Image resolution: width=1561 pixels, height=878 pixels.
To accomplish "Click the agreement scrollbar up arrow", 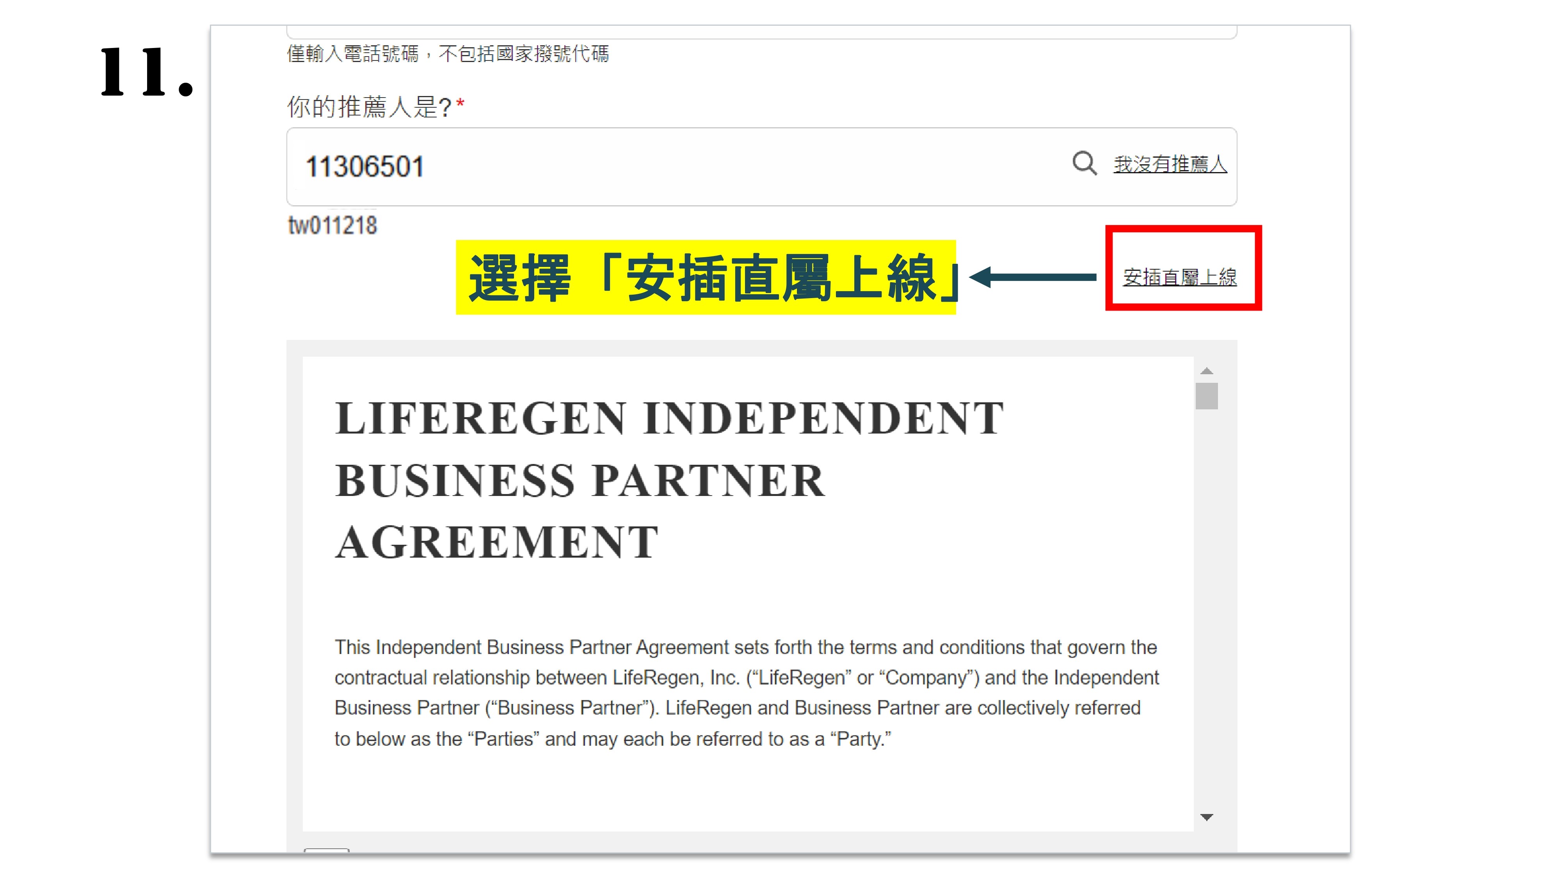I will point(1207,371).
